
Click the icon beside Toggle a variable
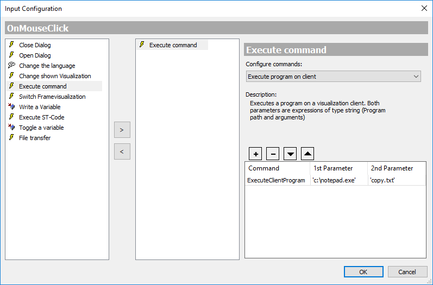11,127
